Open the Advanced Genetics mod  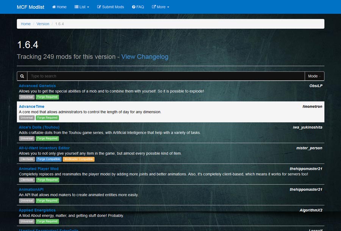[x=38, y=86]
